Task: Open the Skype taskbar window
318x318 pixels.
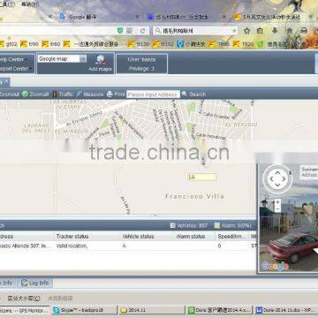Action: [x=85, y=310]
